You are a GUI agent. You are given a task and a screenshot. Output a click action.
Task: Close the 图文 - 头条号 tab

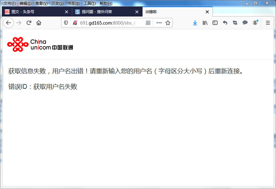(x=67, y=12)
